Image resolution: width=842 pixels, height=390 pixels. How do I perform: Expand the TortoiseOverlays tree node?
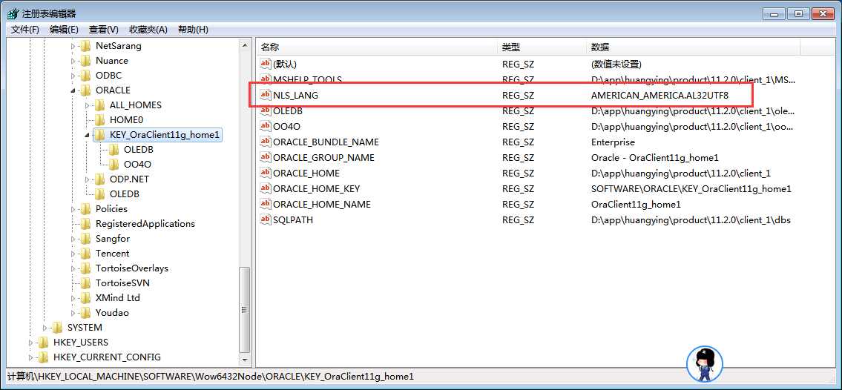[x=73, y=268]
